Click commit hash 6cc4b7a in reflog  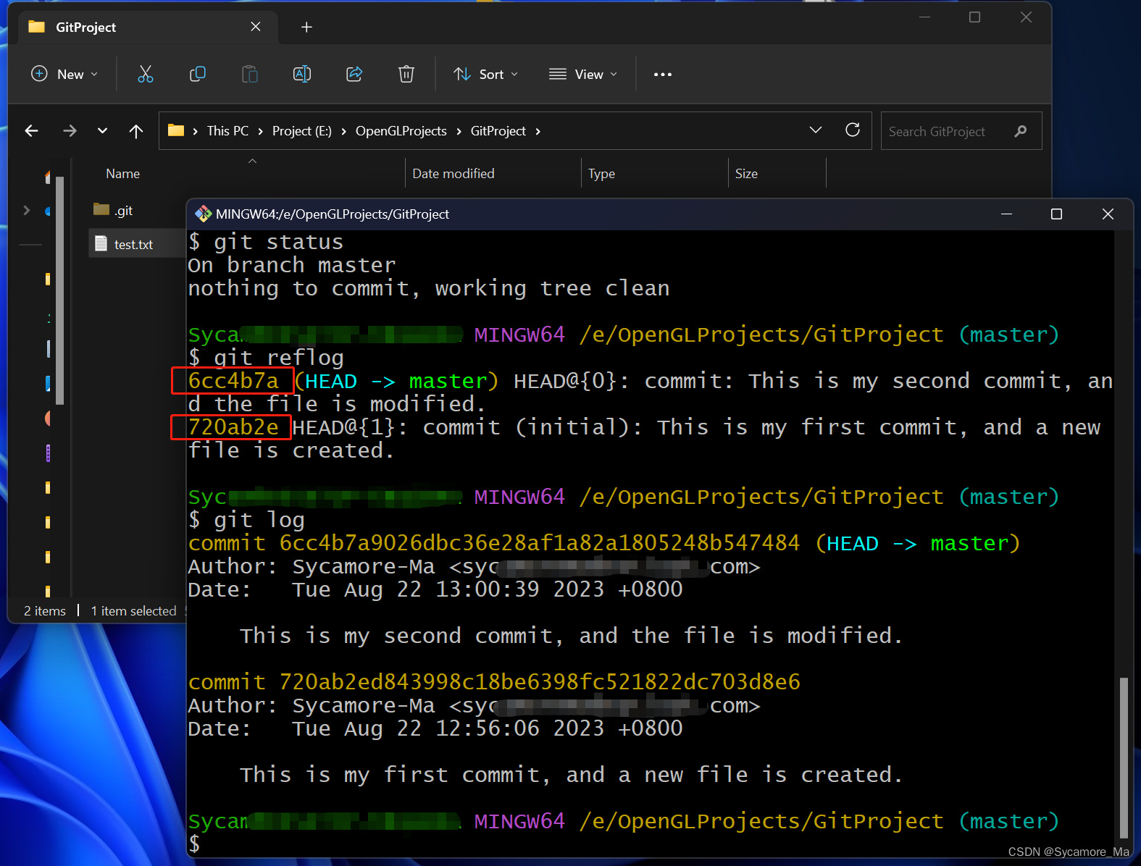point(233,381)
